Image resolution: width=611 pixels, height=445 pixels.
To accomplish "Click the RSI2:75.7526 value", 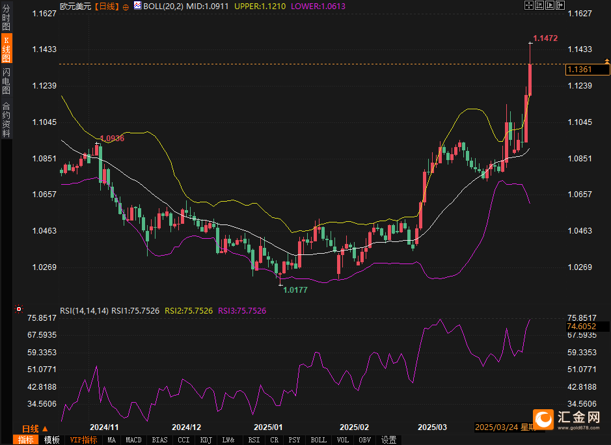I will coord(189,311).
